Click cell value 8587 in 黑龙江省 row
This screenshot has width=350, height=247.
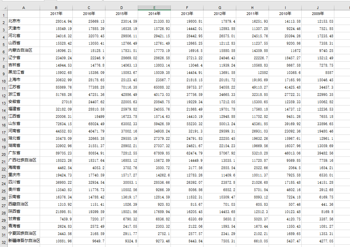[318, 73]
